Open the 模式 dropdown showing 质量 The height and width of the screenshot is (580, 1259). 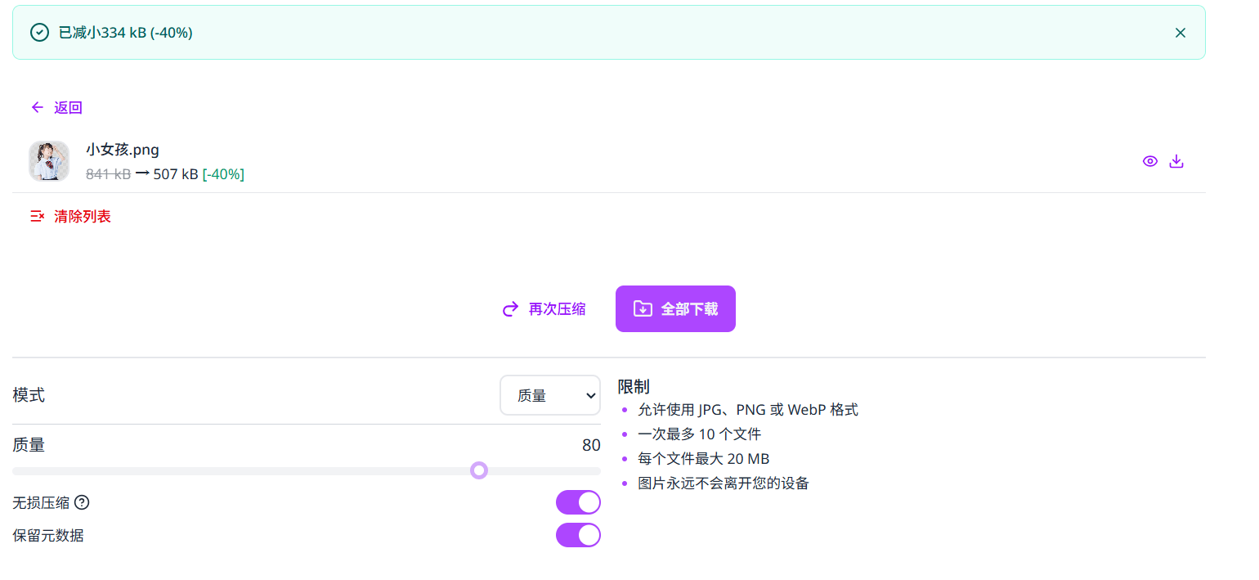click(549, 396)
